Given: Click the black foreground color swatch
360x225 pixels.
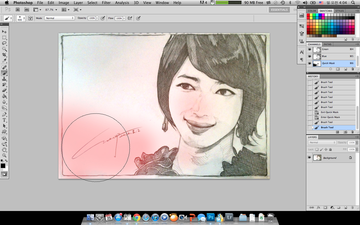Looking at the screenshot, I should (3, 166).
